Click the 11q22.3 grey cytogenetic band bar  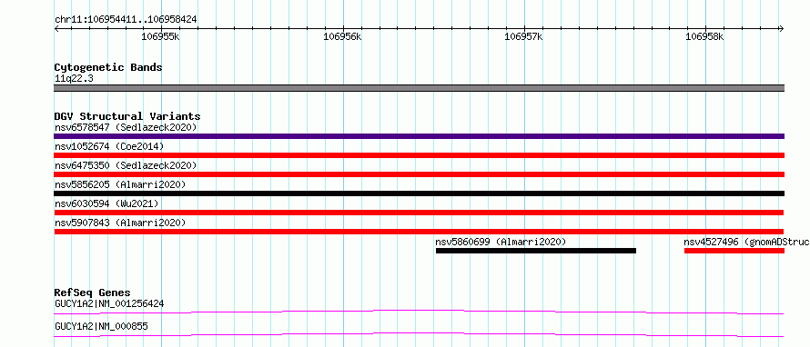pos(419,88)
